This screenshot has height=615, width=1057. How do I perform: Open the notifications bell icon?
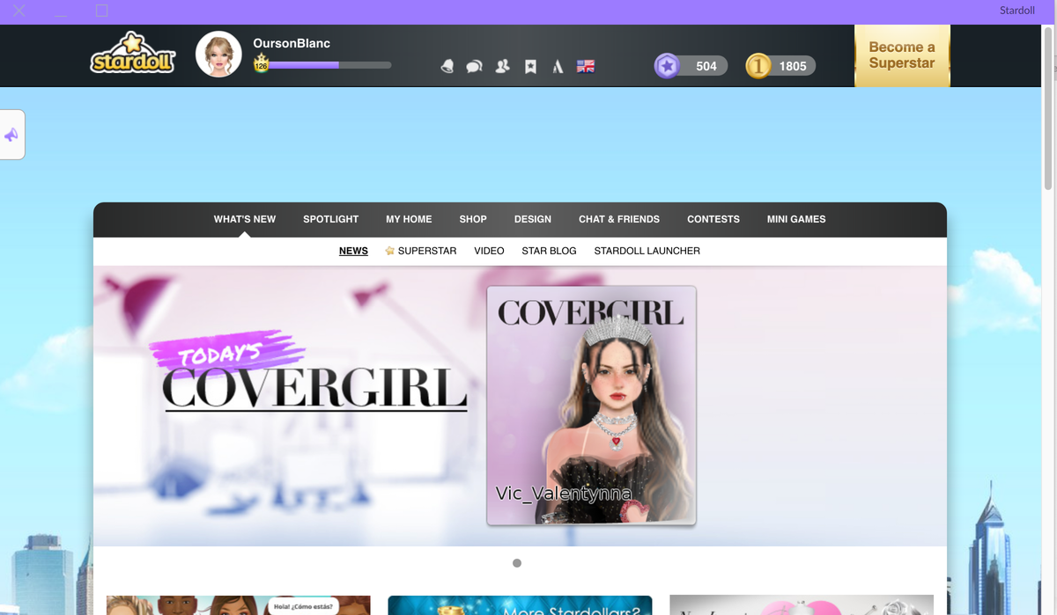pos(447,66)
